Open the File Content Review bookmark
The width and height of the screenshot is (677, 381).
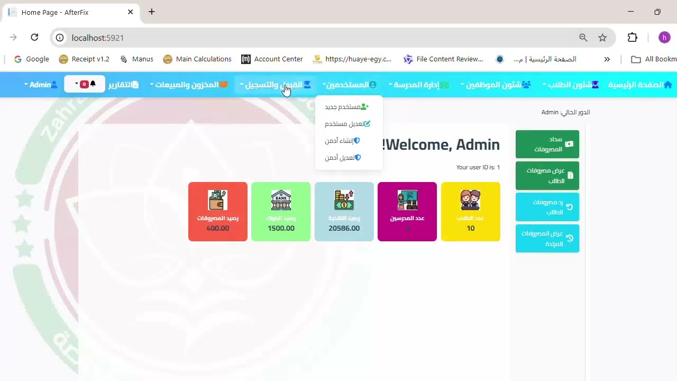(x=443, y=59)
